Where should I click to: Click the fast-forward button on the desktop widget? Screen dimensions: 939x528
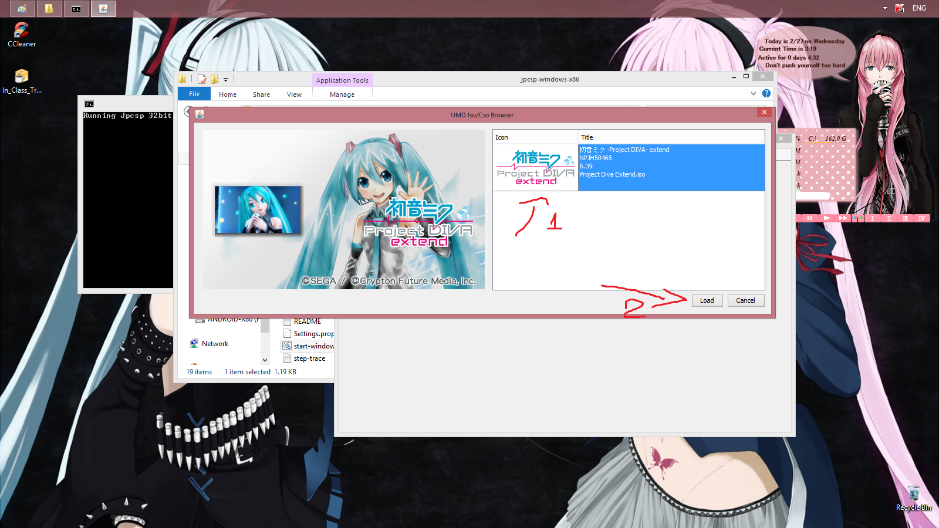843,218
